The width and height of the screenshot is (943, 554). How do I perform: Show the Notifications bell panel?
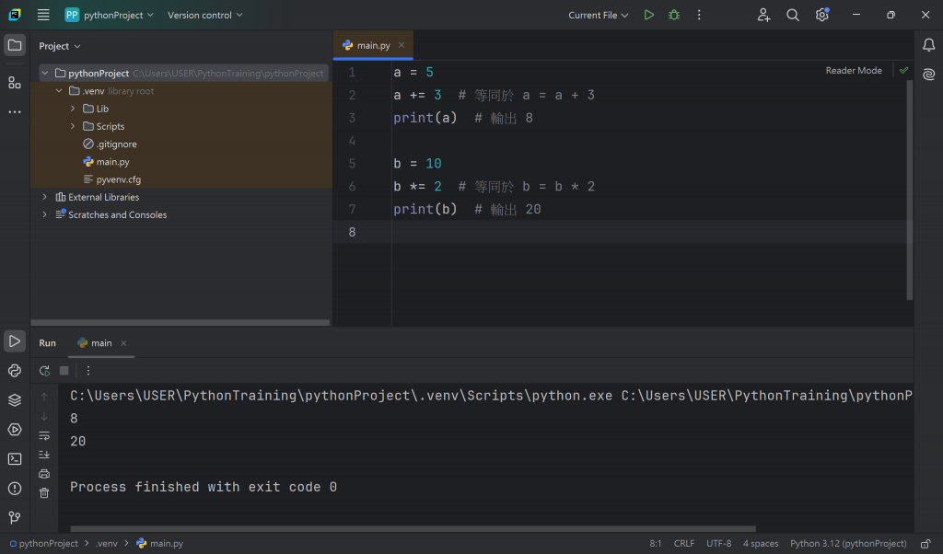(928, 45)
